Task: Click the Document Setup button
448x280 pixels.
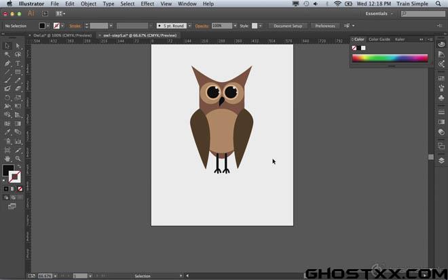Action: (x=288, y=26)
